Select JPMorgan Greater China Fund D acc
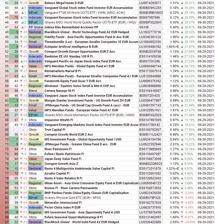The image size is (215, 224). (x=80, y=144)
